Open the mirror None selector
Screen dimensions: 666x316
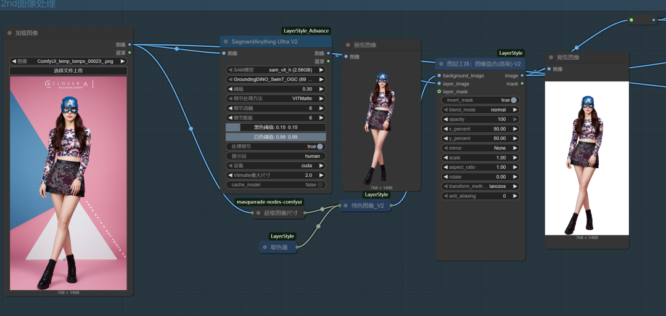coord(480,148)
